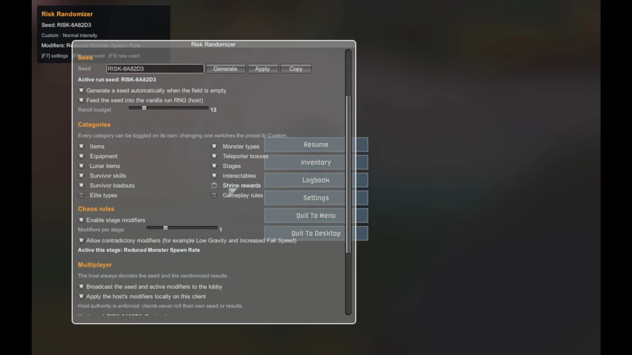
Task: Adjust the Reroll budget slider
Action: coord(169,108)
